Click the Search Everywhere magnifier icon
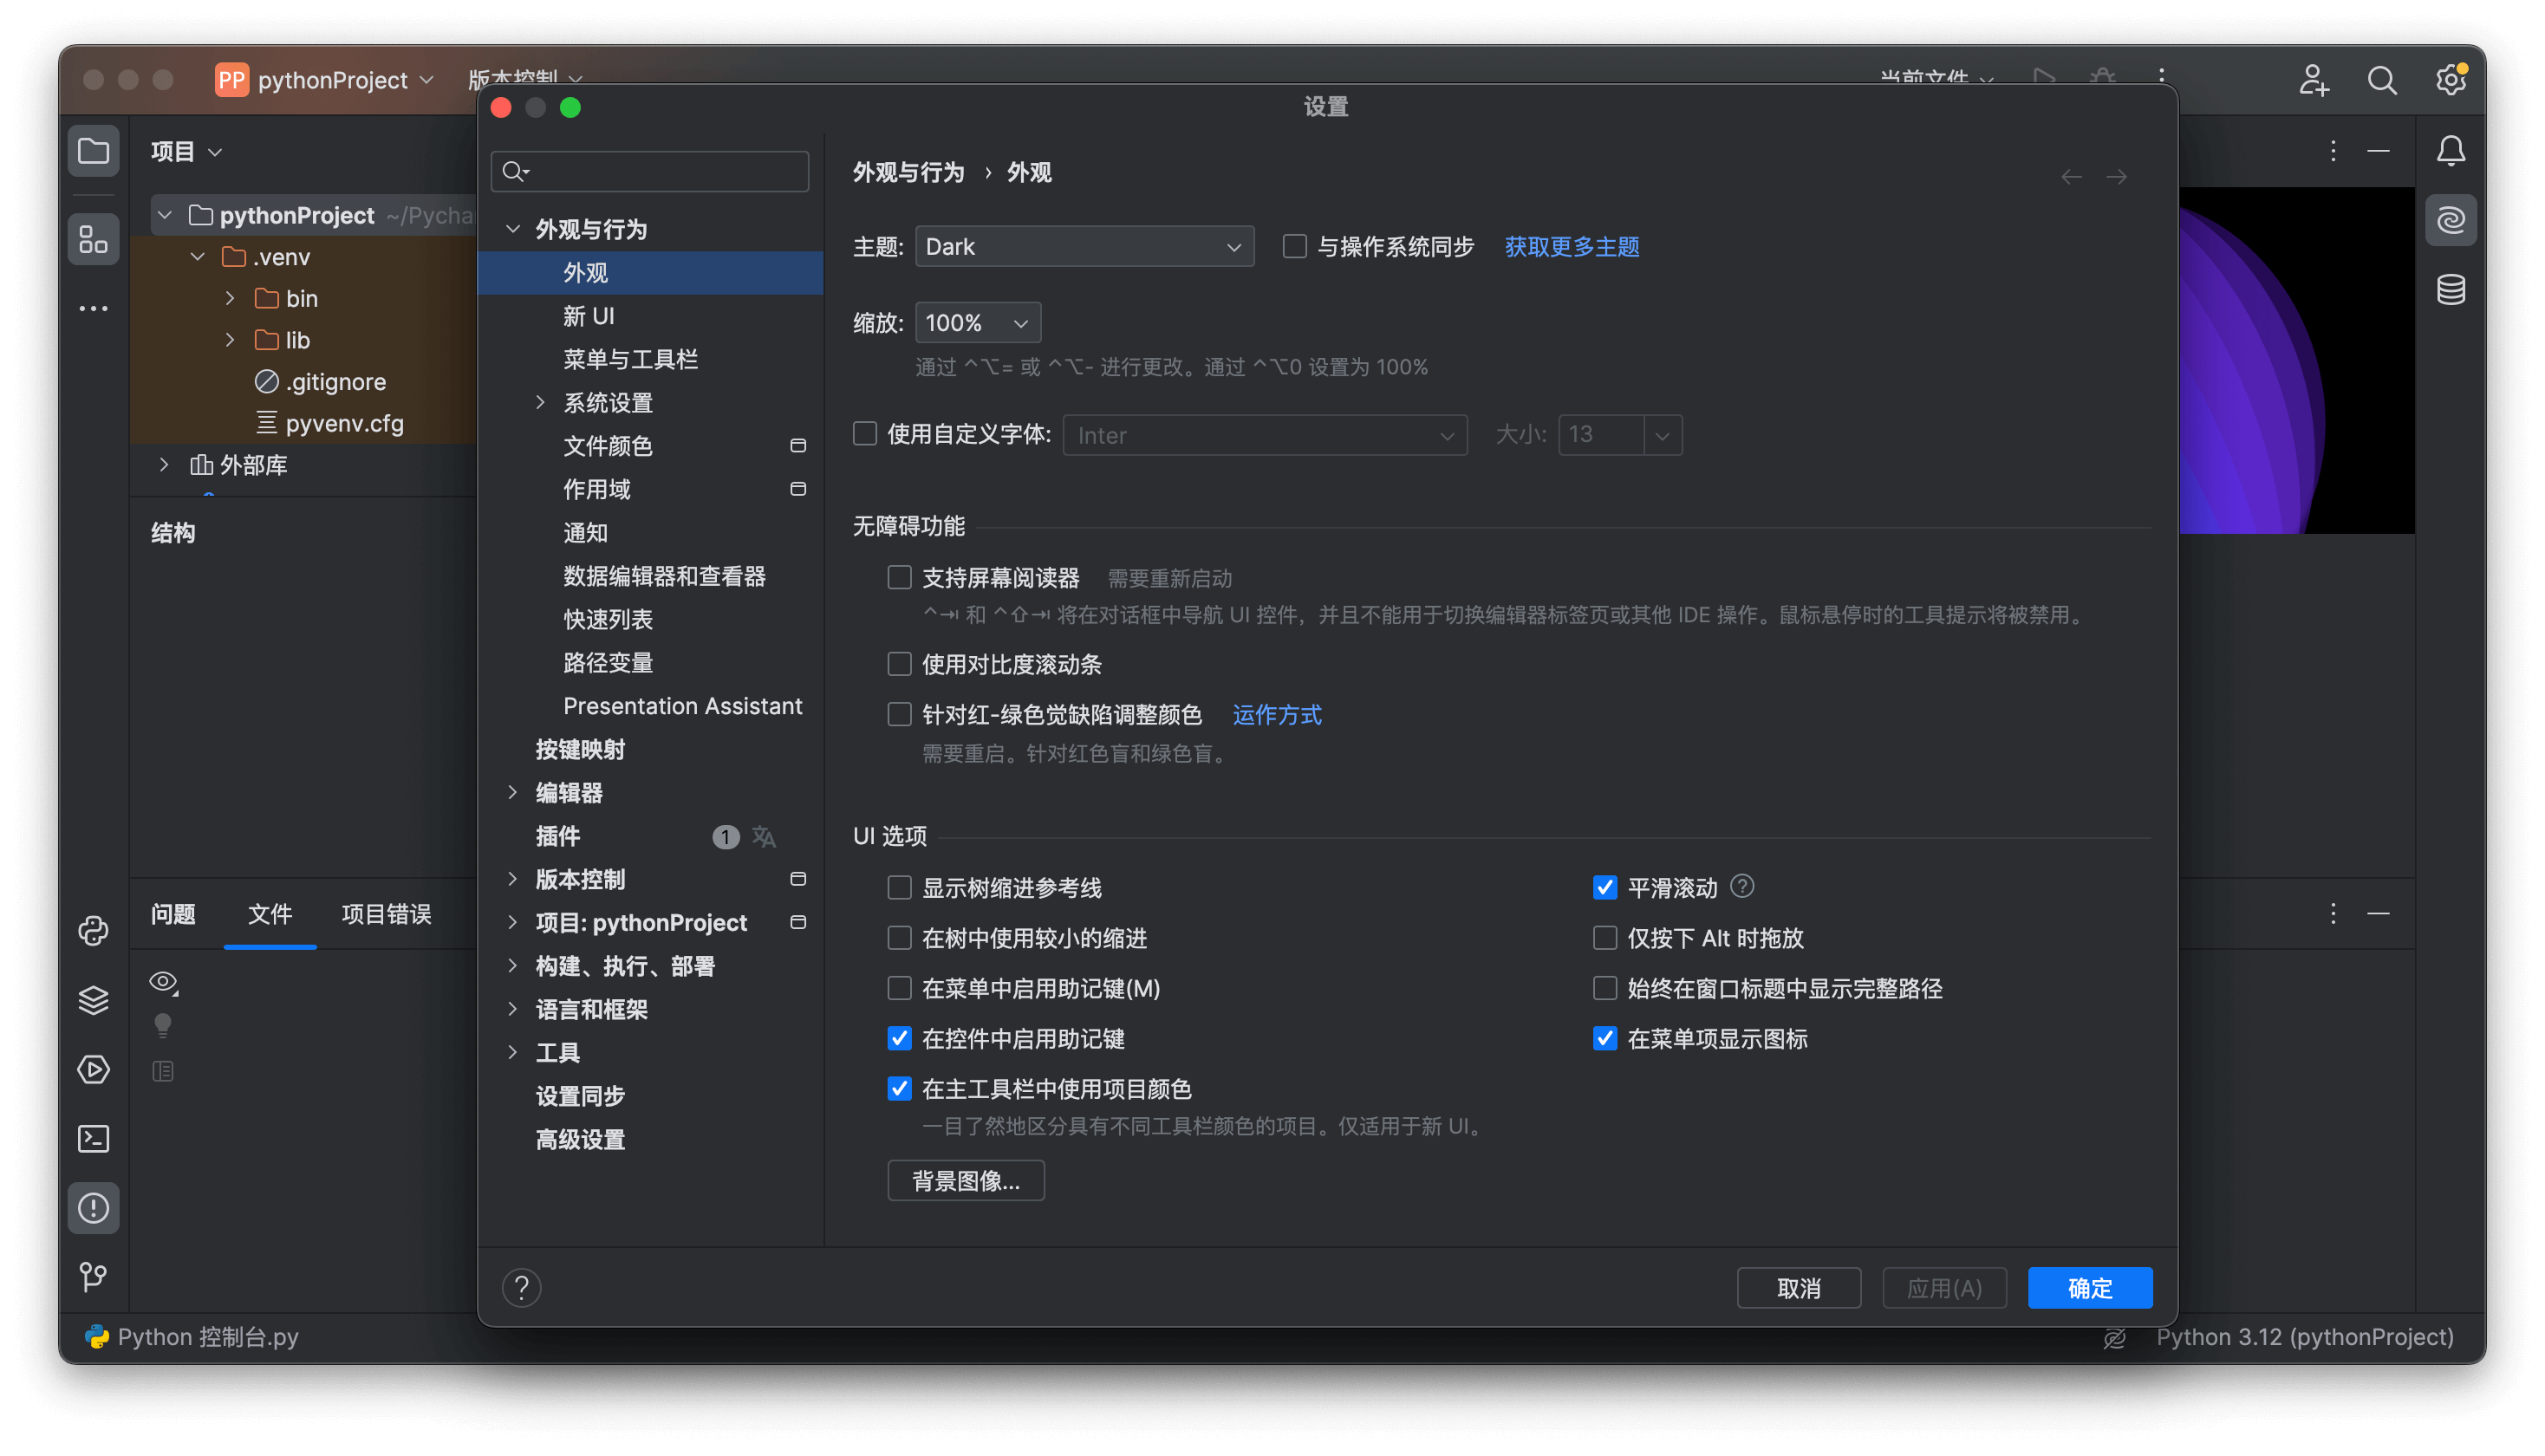The width and height of the screenshot is (2545, 1456). (2381, 80)
